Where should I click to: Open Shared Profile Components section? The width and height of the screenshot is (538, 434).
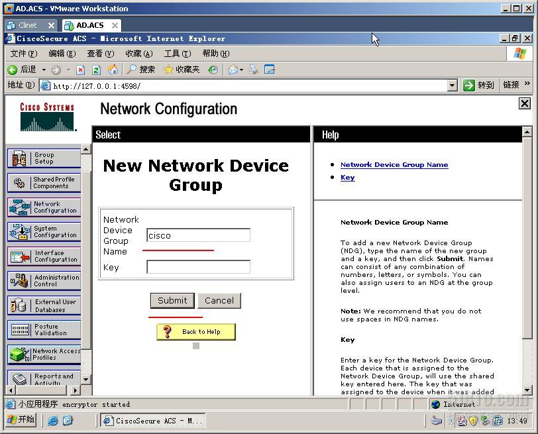click(x=44, y=183)
